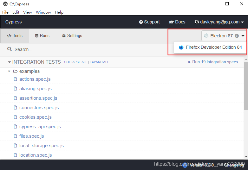The height and width of the screenshot is (170, 248).
Task: Click COLLAPSE ALL link
Action: (x=75, y=62)
